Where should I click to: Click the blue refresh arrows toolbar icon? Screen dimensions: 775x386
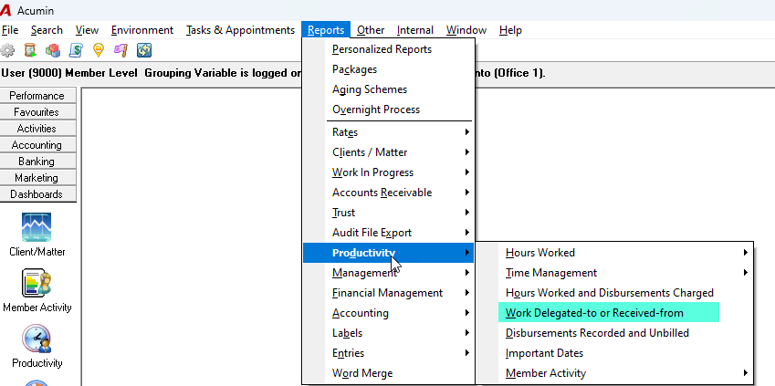pos(144,50)
